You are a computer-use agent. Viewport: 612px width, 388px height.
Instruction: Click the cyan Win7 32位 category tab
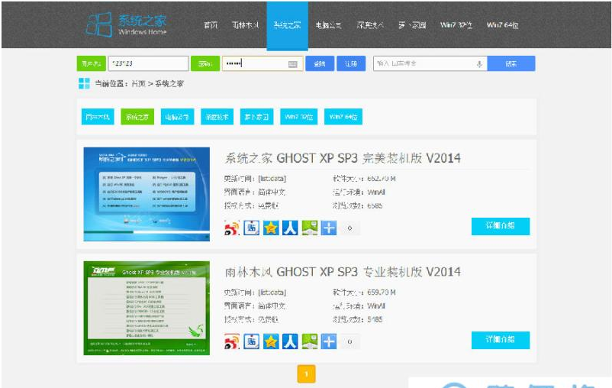[x=299, y=117]
